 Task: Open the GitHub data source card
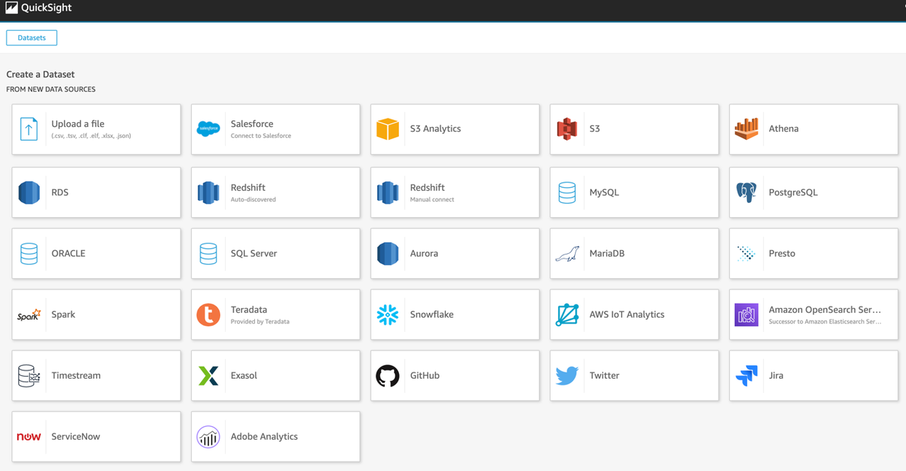455,376
